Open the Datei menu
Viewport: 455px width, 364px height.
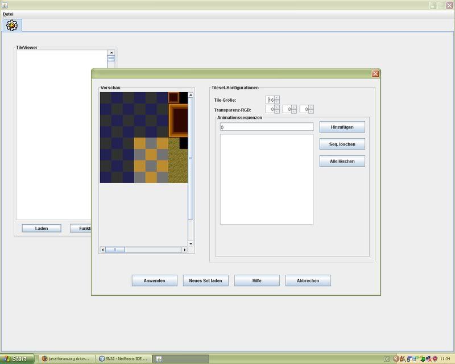(8, 14)
